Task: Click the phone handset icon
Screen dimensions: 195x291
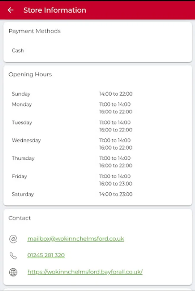Action: tap(13, 255)
